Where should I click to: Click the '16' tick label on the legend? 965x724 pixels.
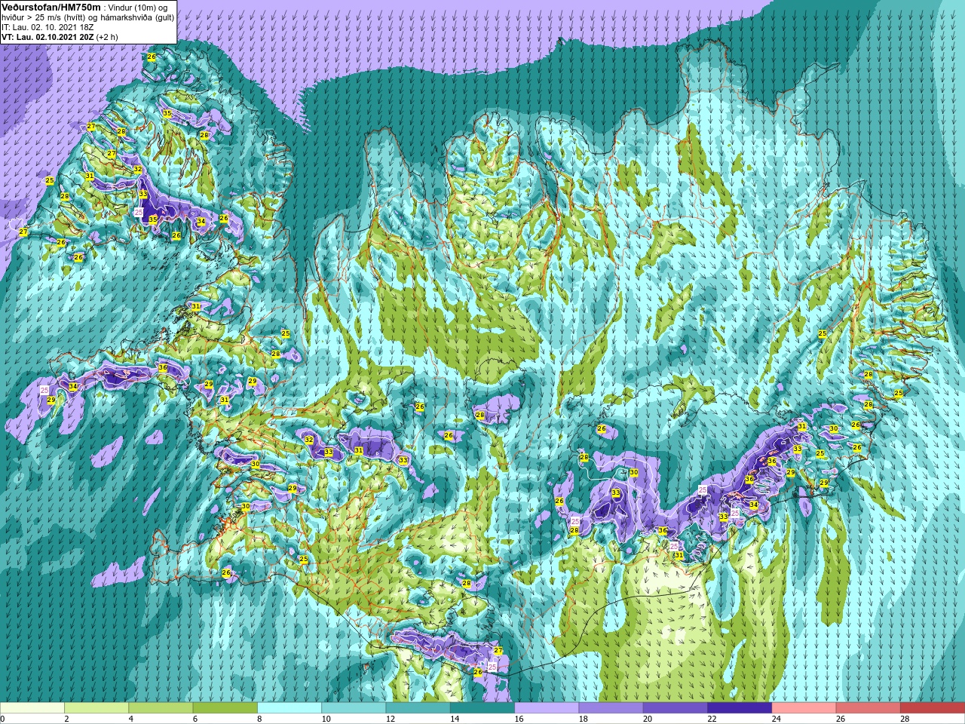tap(518, 719)
